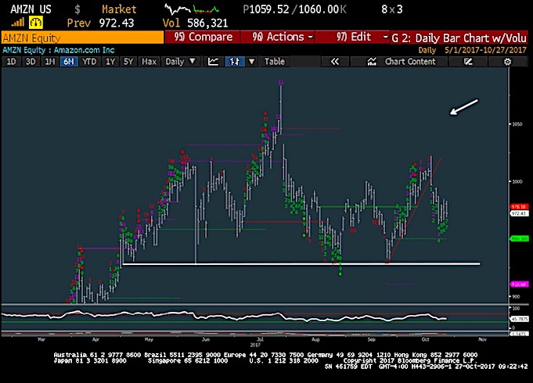Image resolution: width=533 pixels, height=383 pixels.
Task: Click 95) Compare button
Action: (x=203, y=37)
